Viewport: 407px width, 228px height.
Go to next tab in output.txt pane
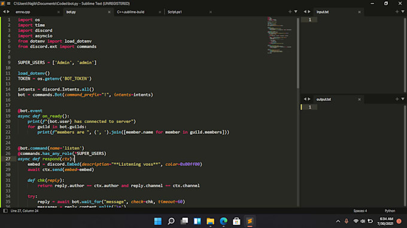click(309, 99)
